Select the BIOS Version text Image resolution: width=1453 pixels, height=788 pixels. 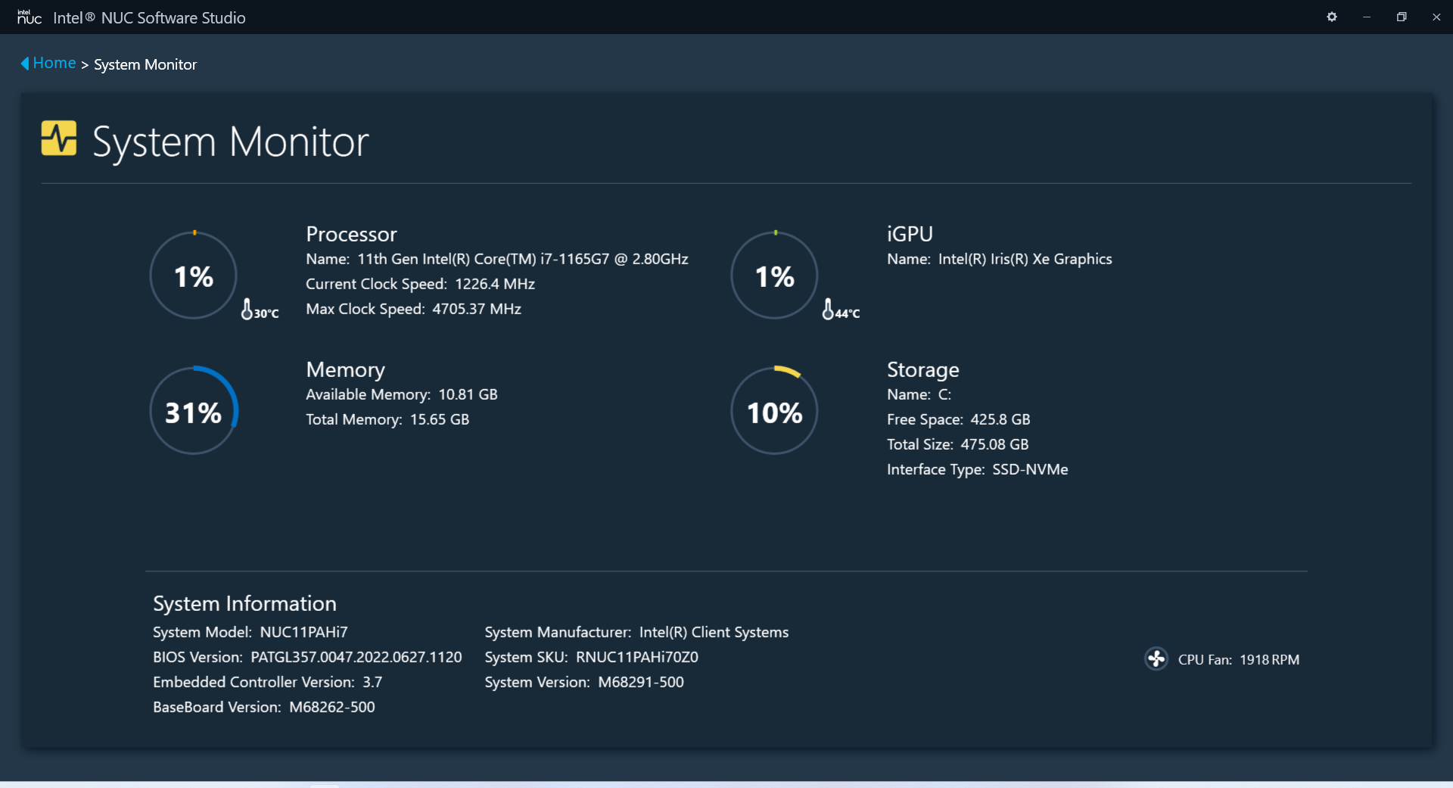click(306, 657)
